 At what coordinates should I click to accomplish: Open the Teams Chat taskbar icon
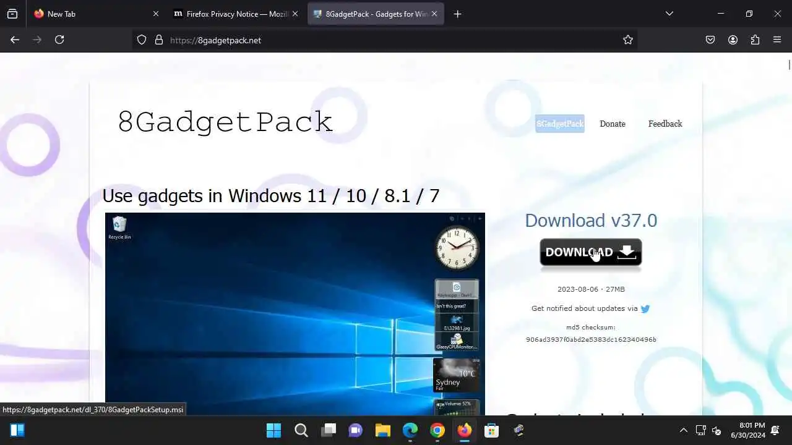pyautogui.click(x=355, y=430)
